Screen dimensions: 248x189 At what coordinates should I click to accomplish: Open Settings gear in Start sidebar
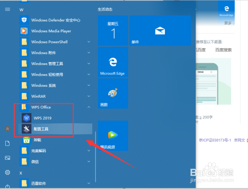click(7, 172)
